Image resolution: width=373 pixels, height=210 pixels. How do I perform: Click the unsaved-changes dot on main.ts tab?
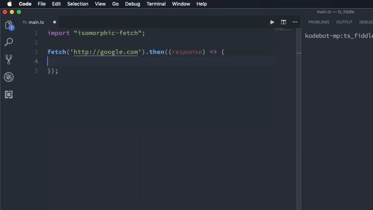(x=54, y=22)
